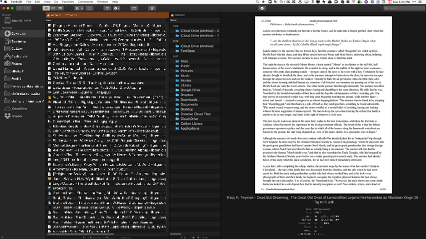Go back with the left arrow button
This screenshot has width=426, height=239.
click(x=20, y=8)
